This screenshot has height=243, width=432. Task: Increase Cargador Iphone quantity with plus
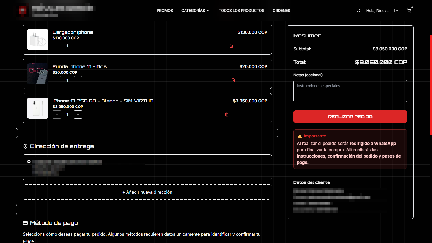pos(78,46)
